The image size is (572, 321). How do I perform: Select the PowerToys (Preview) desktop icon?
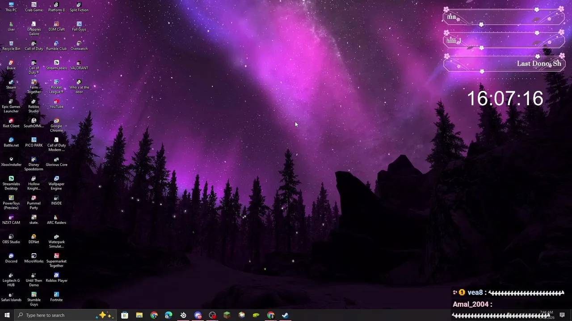(x=11, y=202)
